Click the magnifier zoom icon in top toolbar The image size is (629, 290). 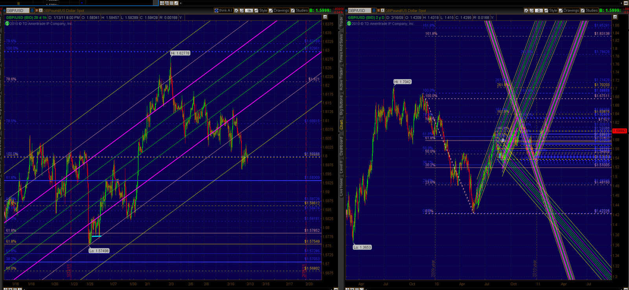(x=167, y=3)
